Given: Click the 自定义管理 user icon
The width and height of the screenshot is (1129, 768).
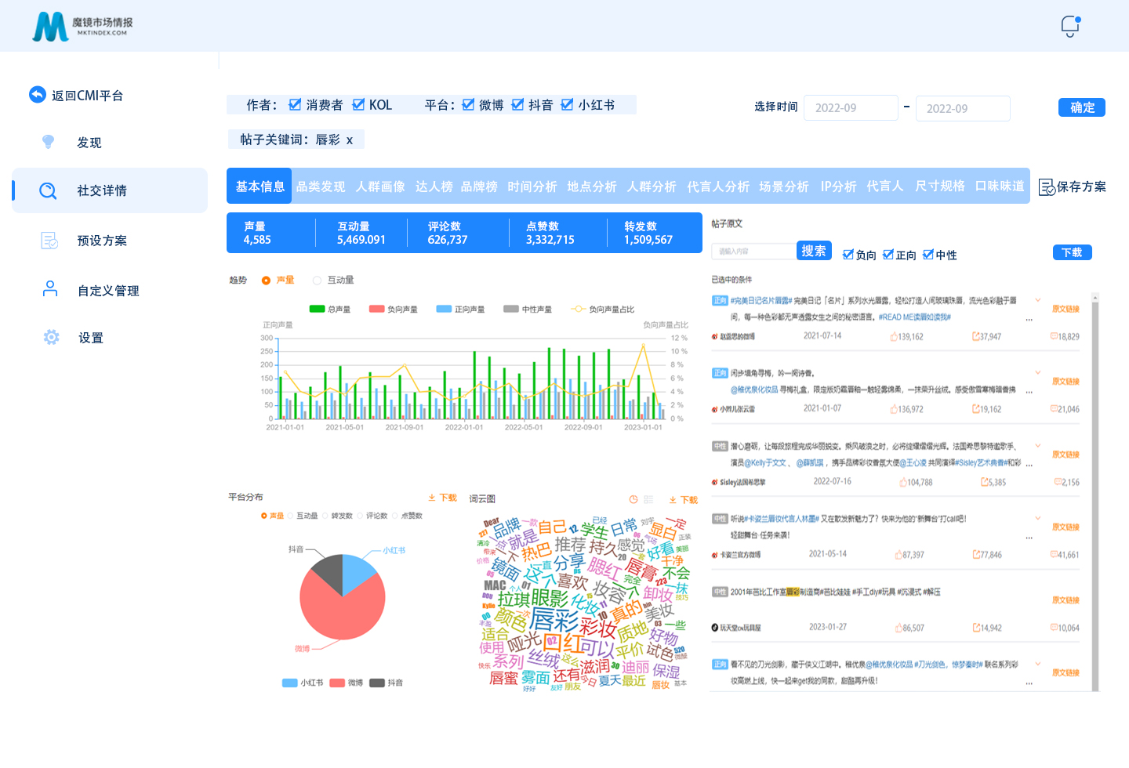Looking at the screenshot, I should [x=50, y=289].
